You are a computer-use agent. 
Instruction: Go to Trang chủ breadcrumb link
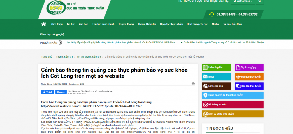pos(46,57)
